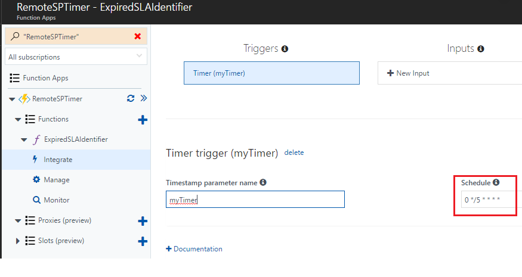Viewport: 522px width, 277px height.
Task: Add a new function with plus icon
Action: point(143,120)
